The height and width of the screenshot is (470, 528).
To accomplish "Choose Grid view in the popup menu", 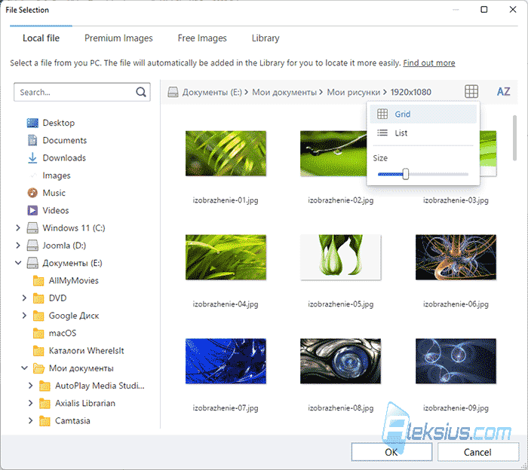I will point(423,114).
